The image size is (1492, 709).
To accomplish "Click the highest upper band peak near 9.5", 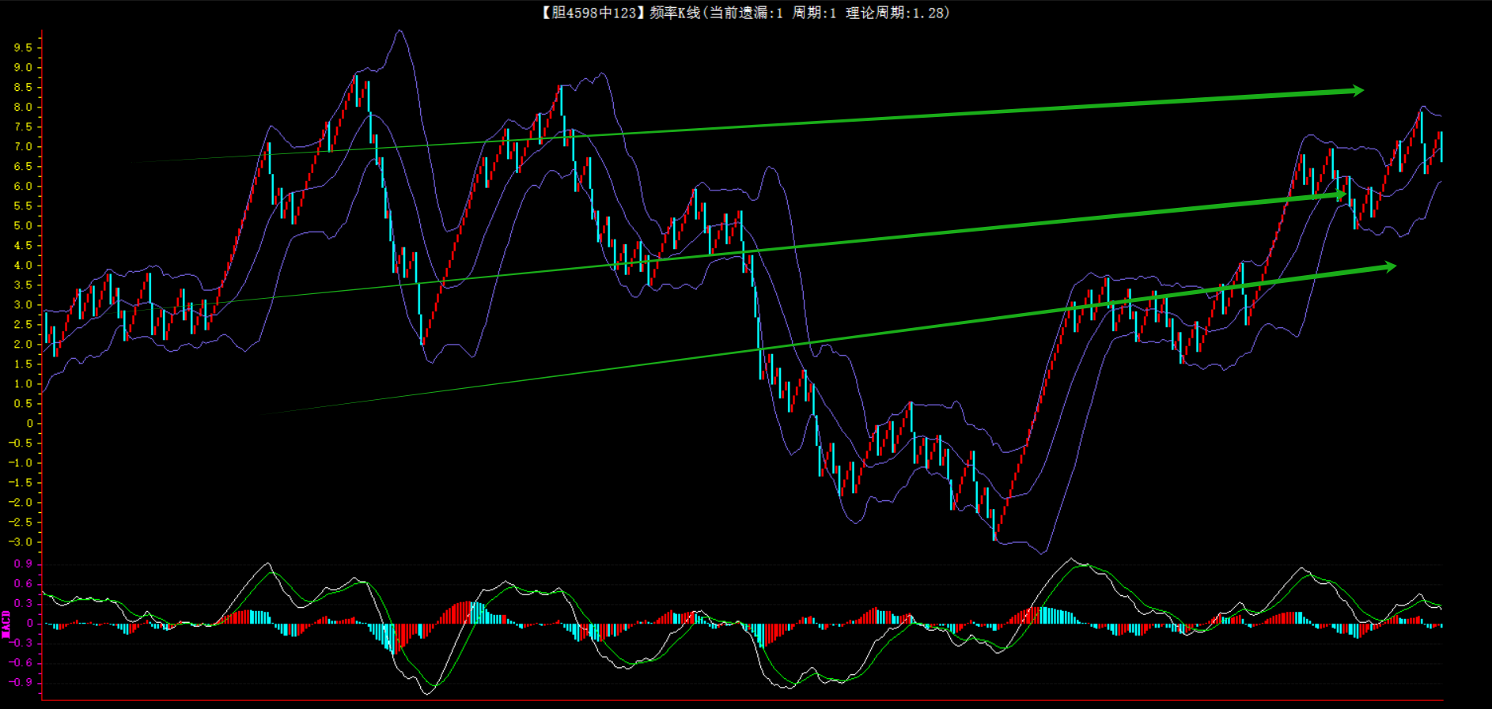I will (x=400, y=32).
